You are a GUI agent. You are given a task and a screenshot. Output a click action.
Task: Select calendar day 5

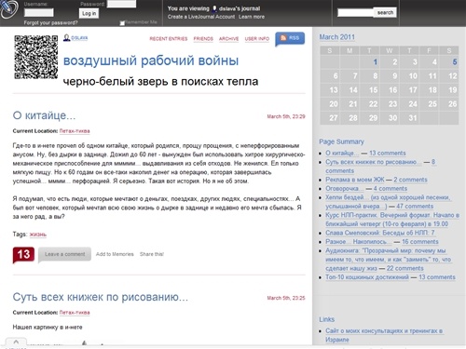tap(454, 62)
